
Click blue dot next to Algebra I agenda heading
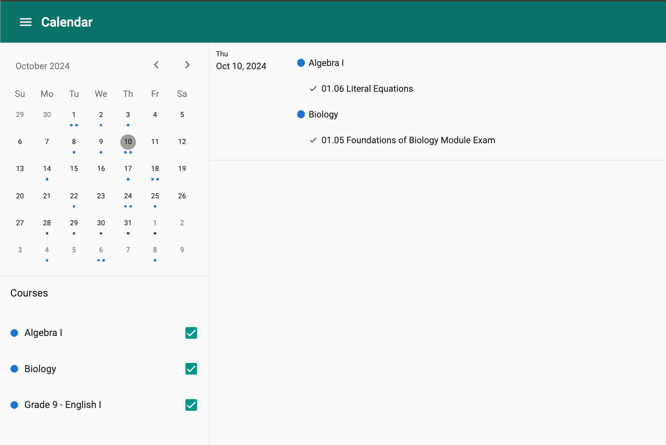(301, 63)
